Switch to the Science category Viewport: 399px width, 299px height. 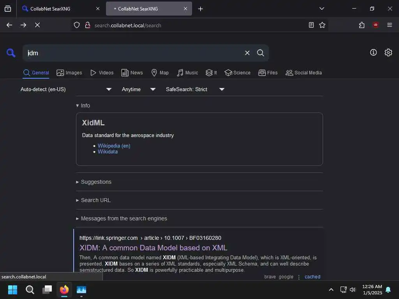point(237,73)
